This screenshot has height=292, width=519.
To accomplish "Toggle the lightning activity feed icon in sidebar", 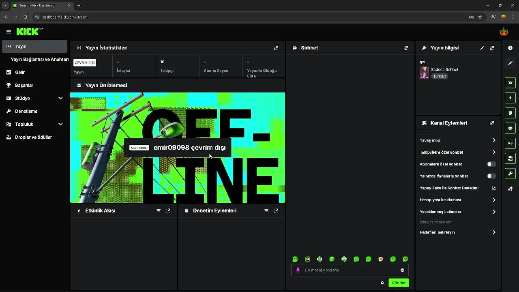I will click(x=510, y=98).
